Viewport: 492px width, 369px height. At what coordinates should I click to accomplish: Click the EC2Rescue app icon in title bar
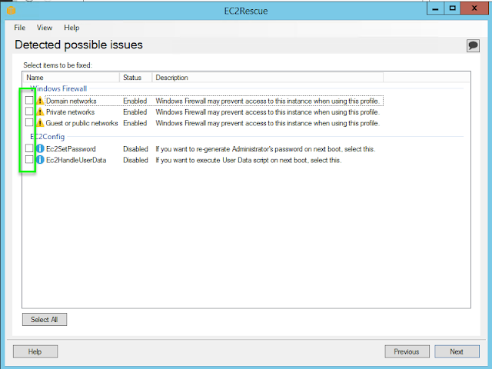click(x=11, y=11)
